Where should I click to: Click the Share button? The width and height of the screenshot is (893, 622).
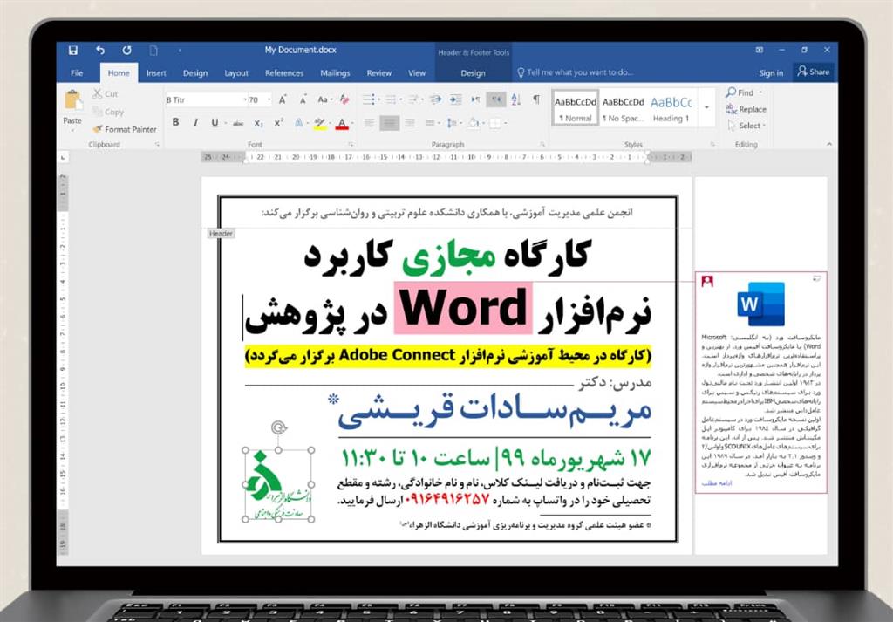pyautogui.click(x=814, y=72)
